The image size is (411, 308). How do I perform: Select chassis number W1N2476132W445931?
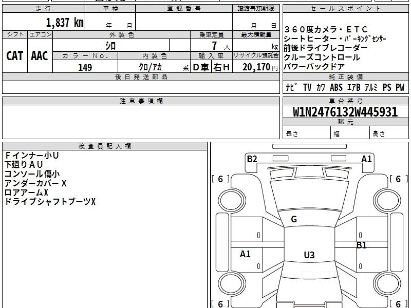(x=345, y=112)
